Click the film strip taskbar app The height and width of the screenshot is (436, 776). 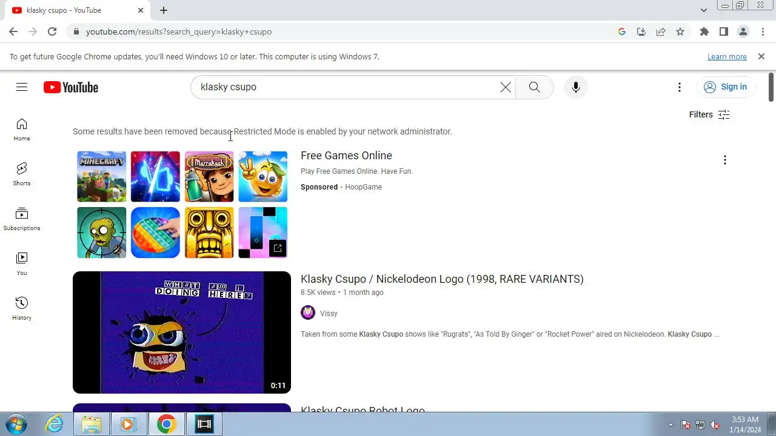(204, 424)
